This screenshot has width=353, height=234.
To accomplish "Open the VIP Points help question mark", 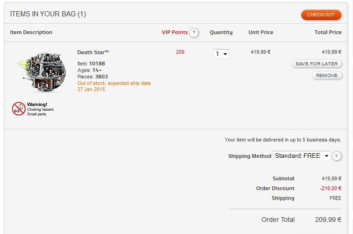I will point(194,33).
